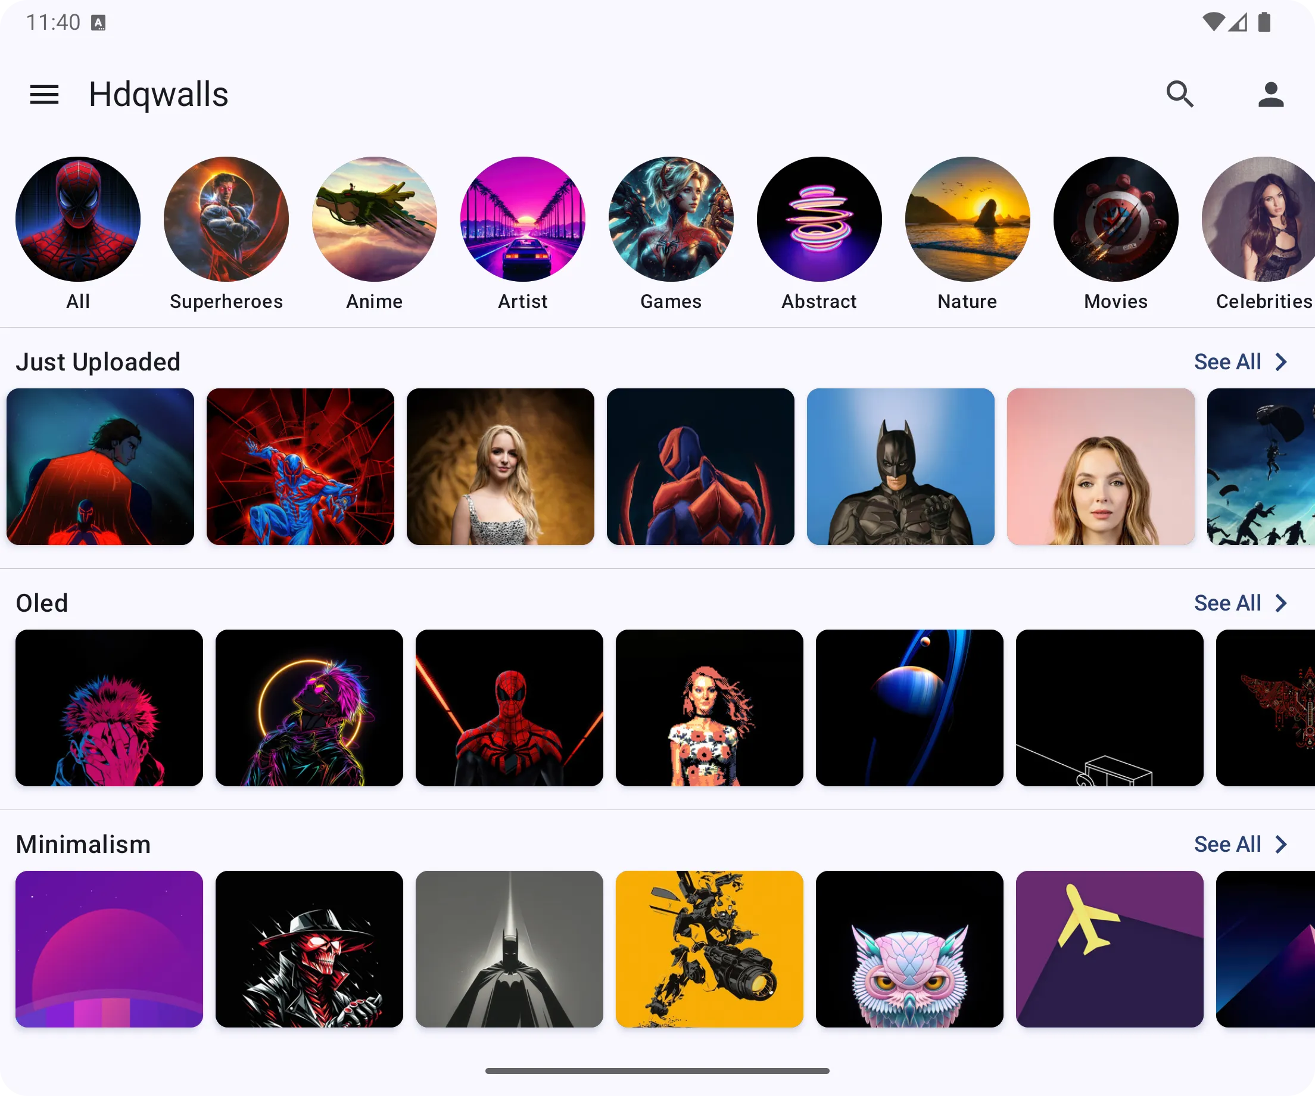Open Batman wallpaper thumbnail

(x=900, y=466)
